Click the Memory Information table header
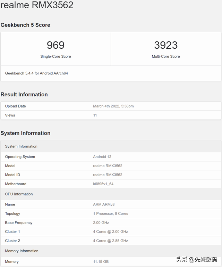222x267 pixels. pyautogui.click(x=22, y=251)
